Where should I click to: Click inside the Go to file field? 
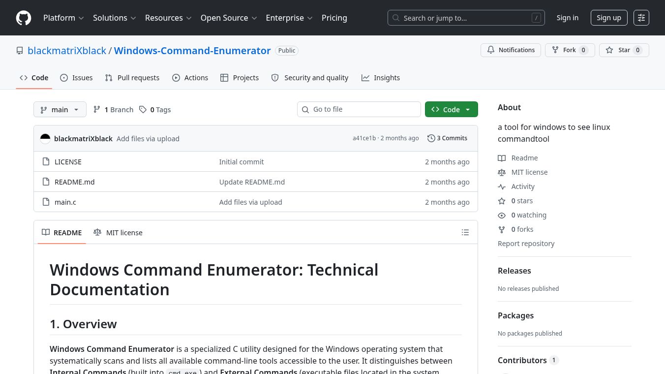click(x=359, y=109)
